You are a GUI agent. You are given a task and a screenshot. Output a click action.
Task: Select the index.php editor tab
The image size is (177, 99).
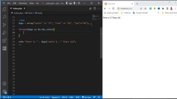18,9
